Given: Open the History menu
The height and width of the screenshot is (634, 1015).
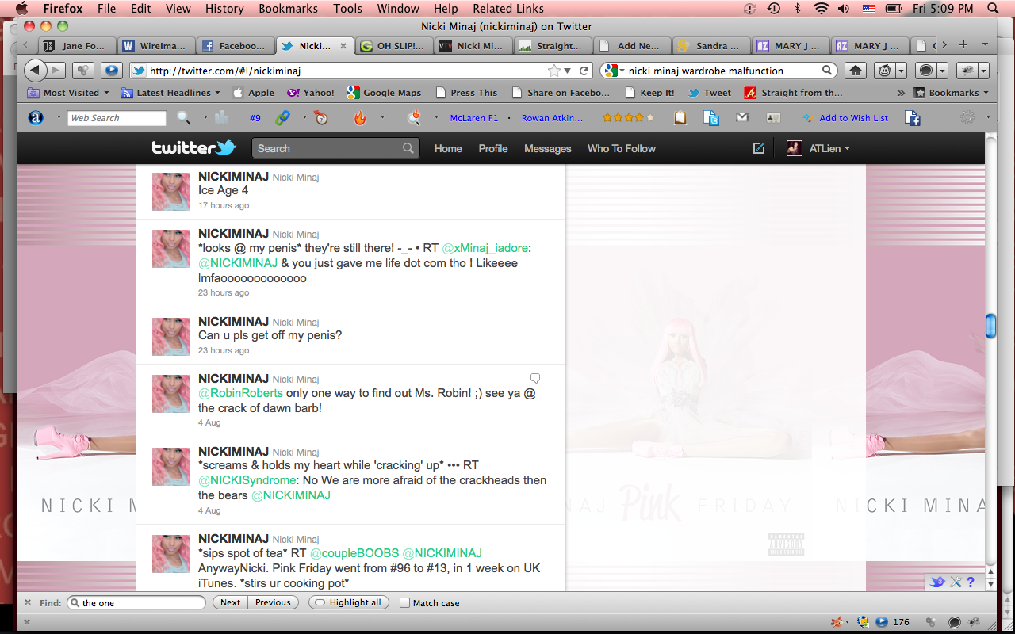Looking at the screenshot, I should pyautogui.click(x=224, y=9).
